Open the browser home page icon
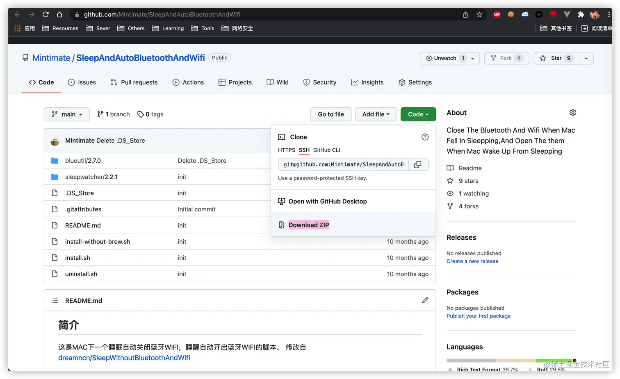Viewport: 620px width, 379px height. tap(59, 14)
